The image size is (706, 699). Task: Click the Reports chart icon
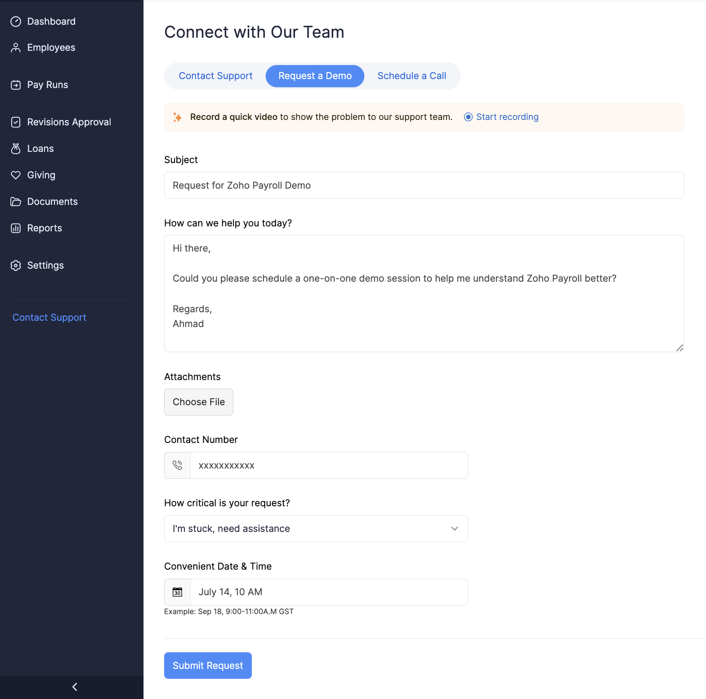[x=16, y=228]
